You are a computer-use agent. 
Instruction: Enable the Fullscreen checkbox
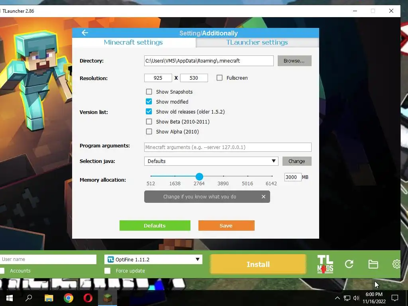pos(220,78)
